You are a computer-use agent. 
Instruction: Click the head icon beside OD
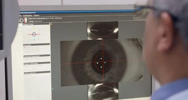click(26, 20)
